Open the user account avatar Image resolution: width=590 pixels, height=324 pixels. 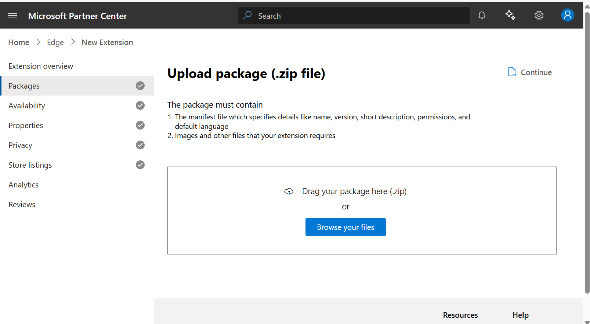click(x=568, y=15)
